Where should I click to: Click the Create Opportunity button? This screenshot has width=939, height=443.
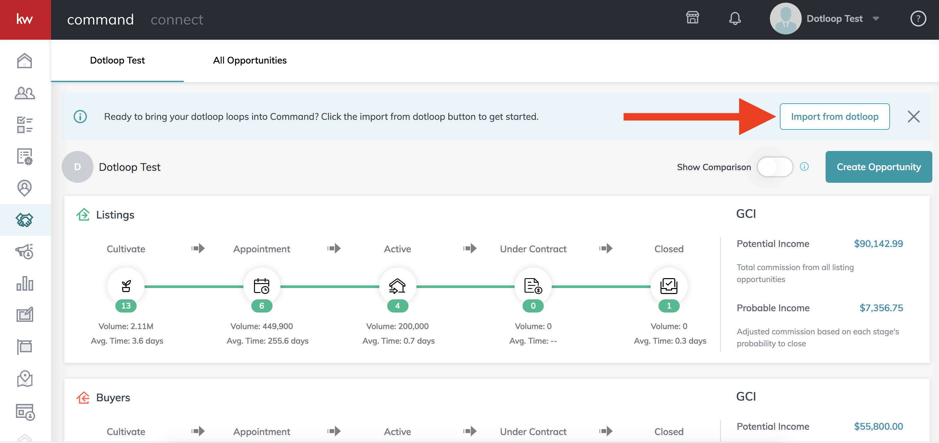click(879, 167)
